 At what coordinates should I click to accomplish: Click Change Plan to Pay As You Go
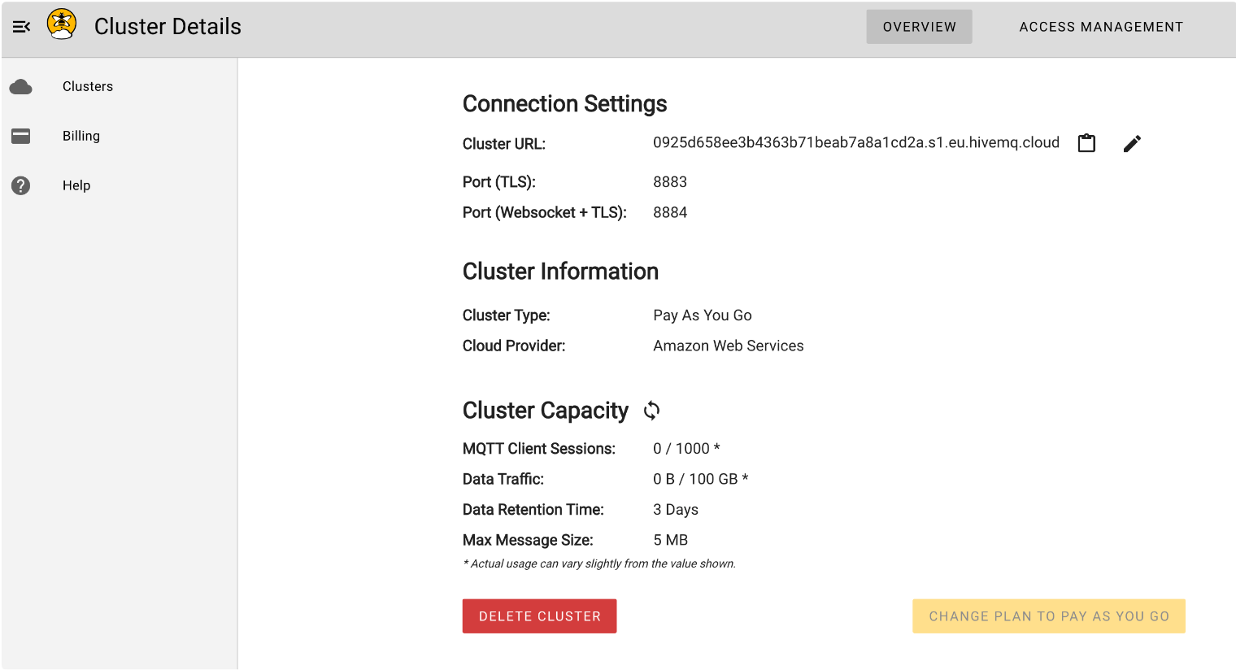coord(1048,616)
